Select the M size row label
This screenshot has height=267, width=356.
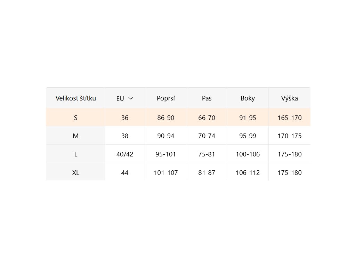[75, 136]
